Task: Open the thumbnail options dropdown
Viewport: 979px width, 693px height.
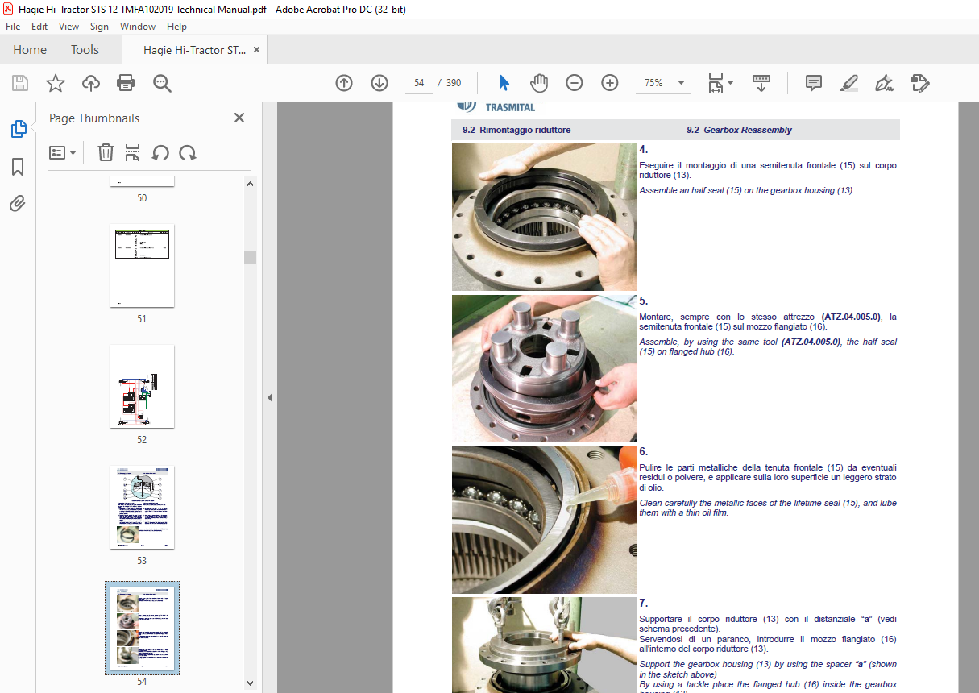Action: pyautogui.click(x=62, y=153)
